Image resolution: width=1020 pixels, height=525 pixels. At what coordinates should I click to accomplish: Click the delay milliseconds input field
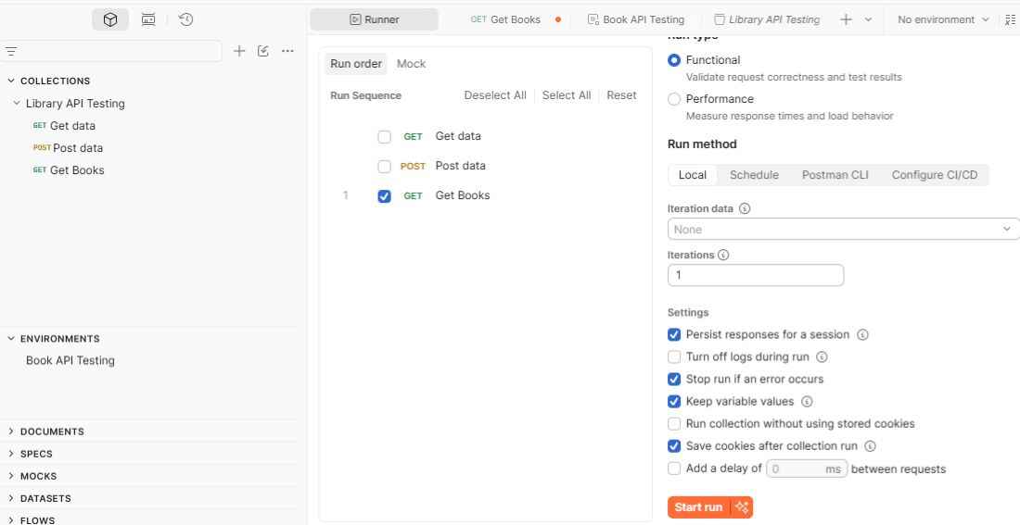(x=808, y=469)
